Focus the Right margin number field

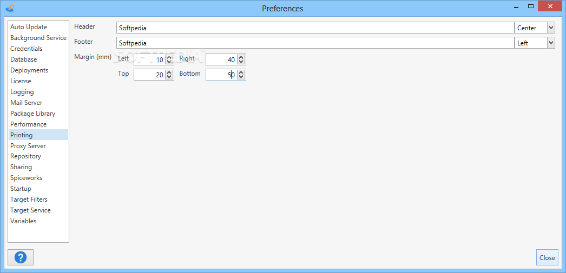tap(222, 60)
